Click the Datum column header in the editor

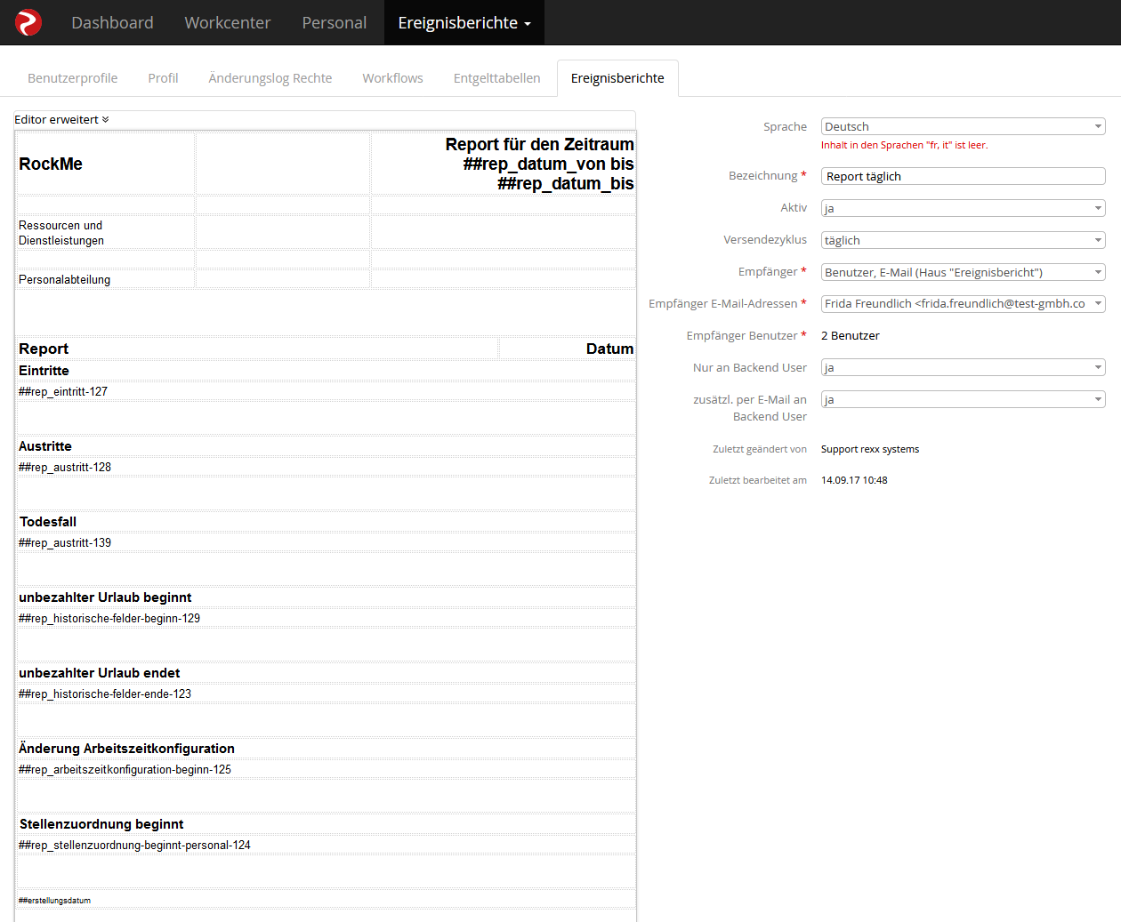609,349
